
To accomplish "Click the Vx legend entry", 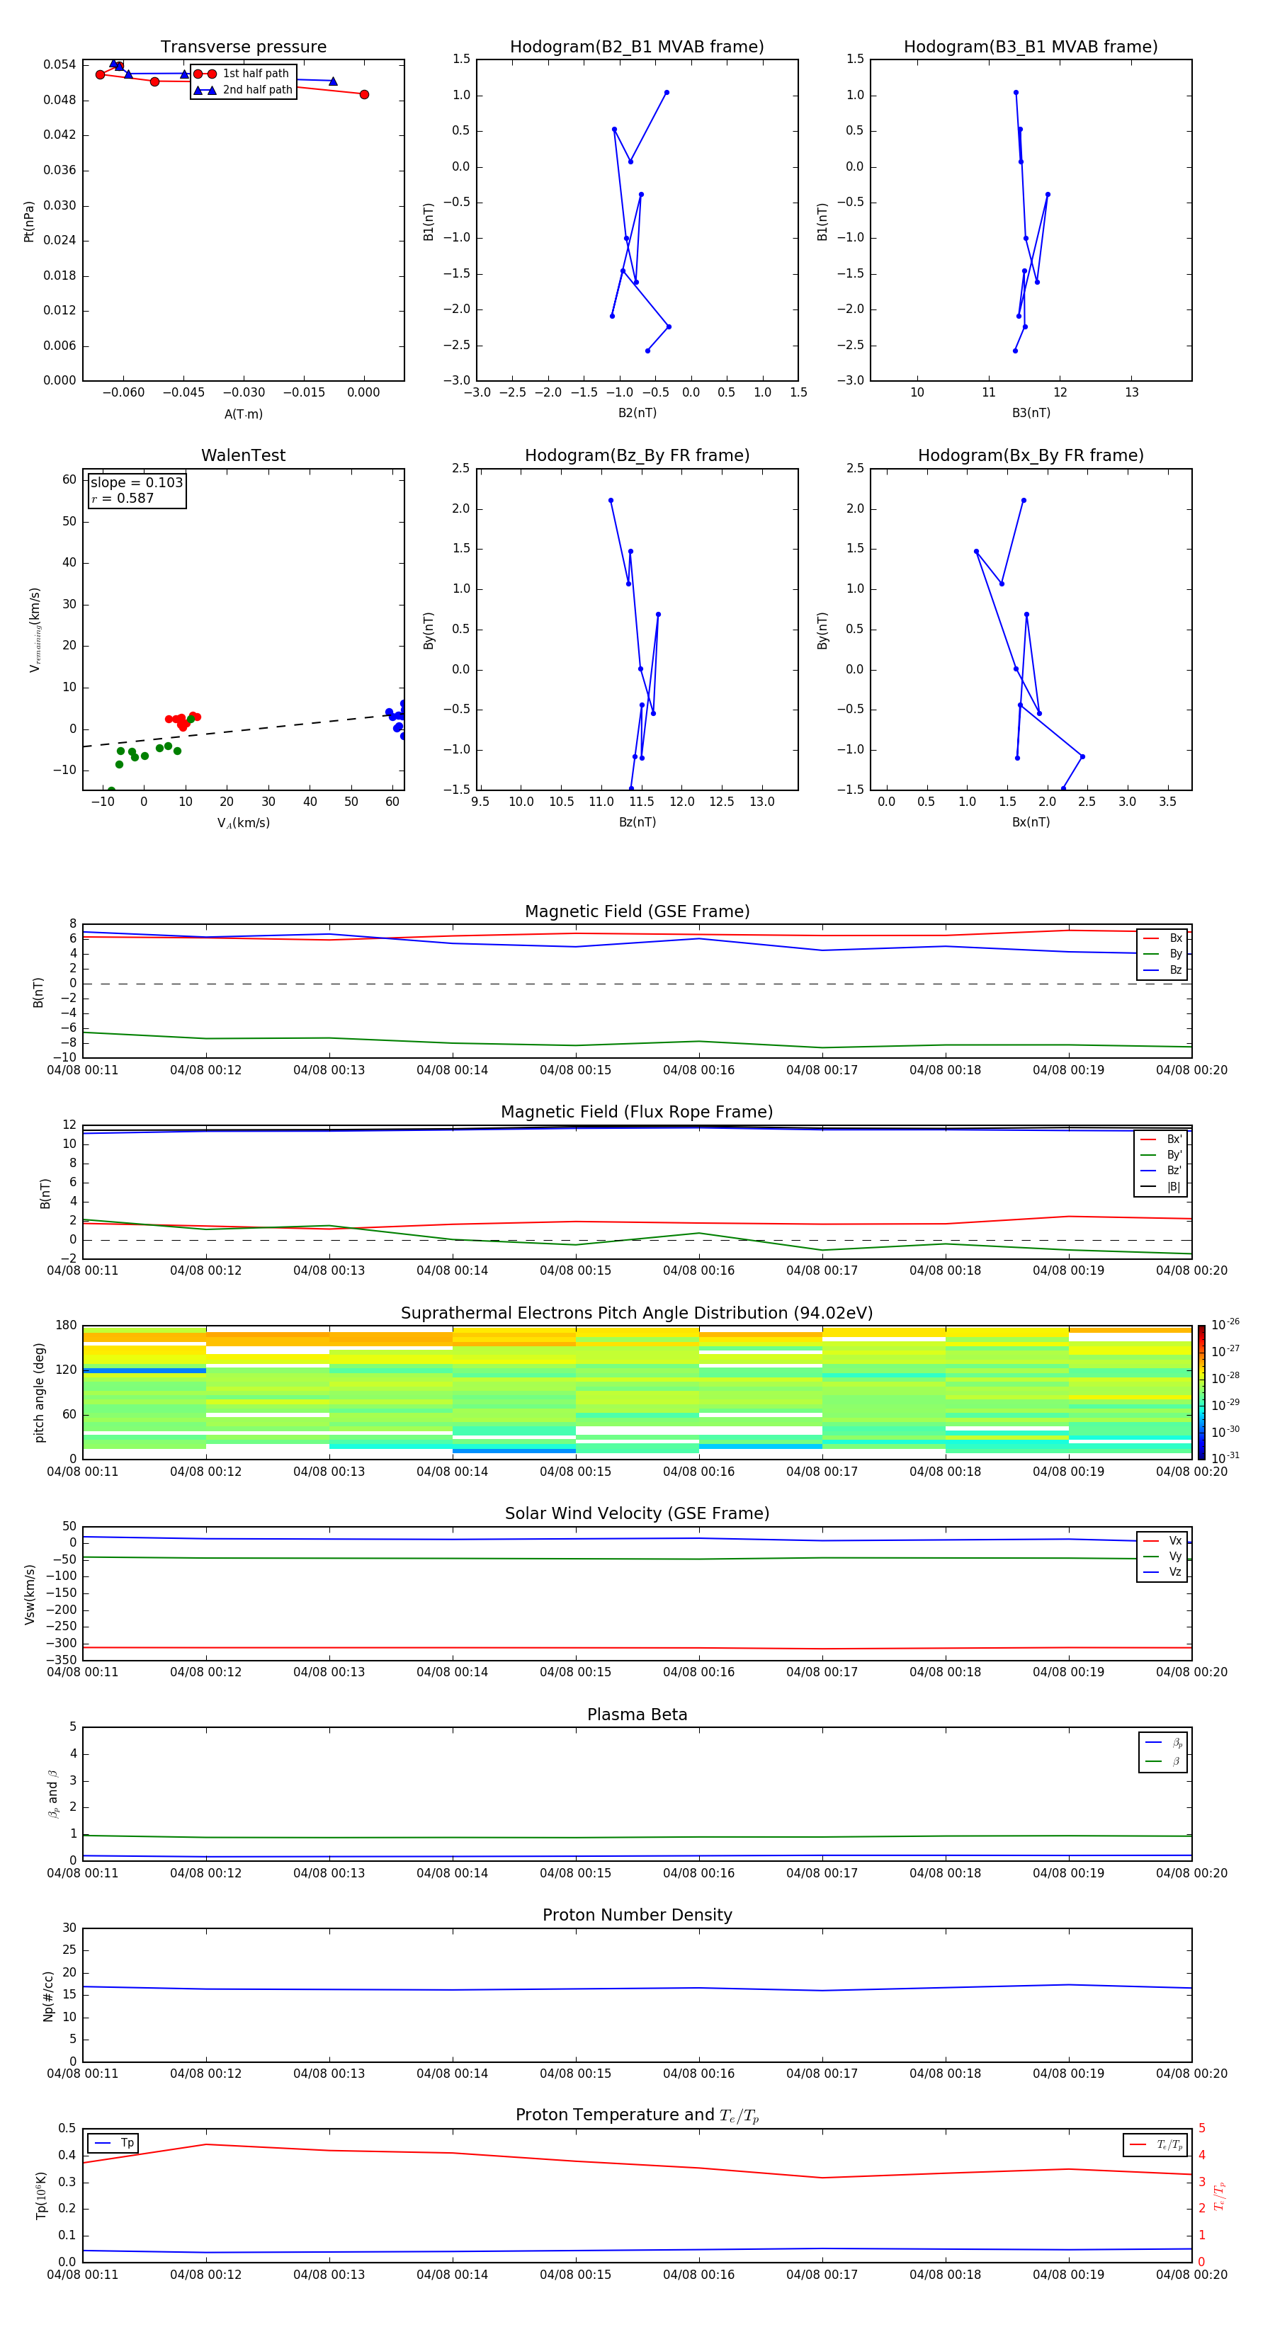I will (1162, 1540).
